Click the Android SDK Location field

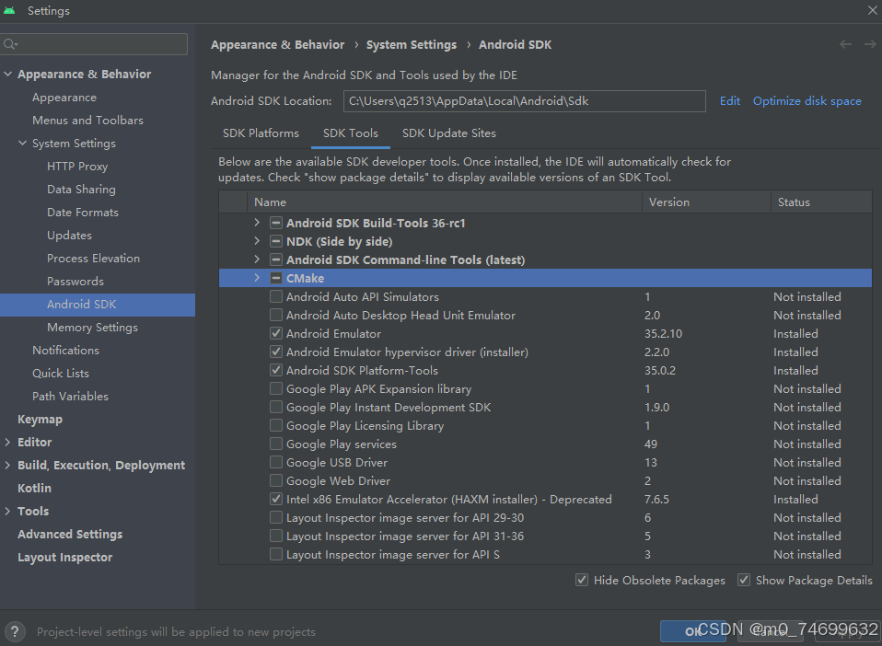[524, 101]
